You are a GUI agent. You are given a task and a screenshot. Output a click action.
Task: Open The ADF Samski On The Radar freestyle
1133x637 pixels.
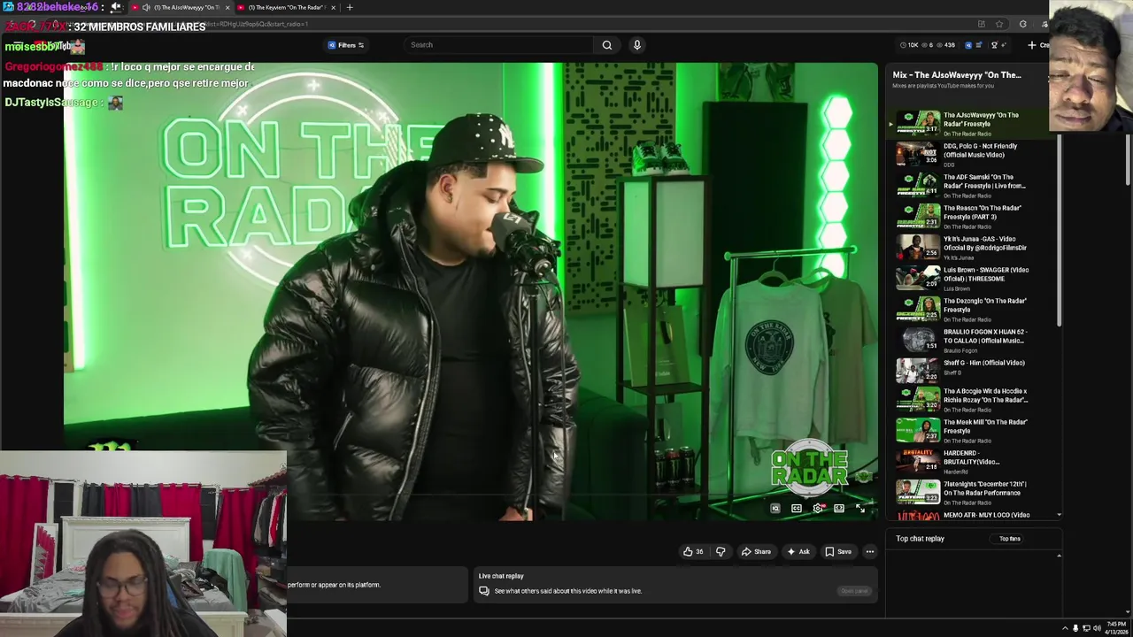pyautogui.click(x=974, y=185)
